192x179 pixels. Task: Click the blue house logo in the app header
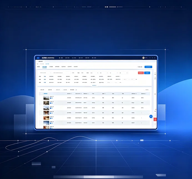[38, 58]
